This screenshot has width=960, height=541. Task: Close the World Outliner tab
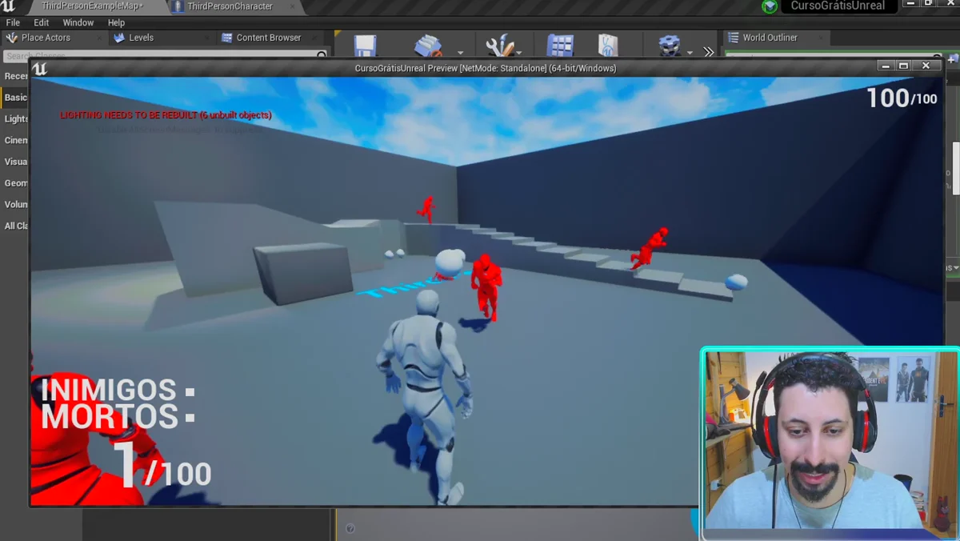[820, 38]
